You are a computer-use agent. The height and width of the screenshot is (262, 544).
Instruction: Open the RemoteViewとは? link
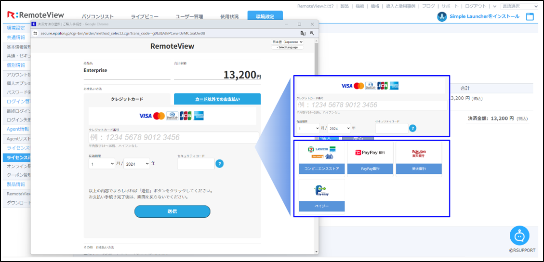pyautogui.click(x=316, y=6)
